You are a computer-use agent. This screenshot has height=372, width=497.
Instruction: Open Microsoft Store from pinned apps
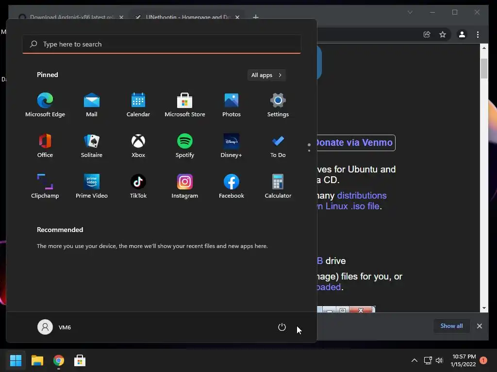(185, 105)
